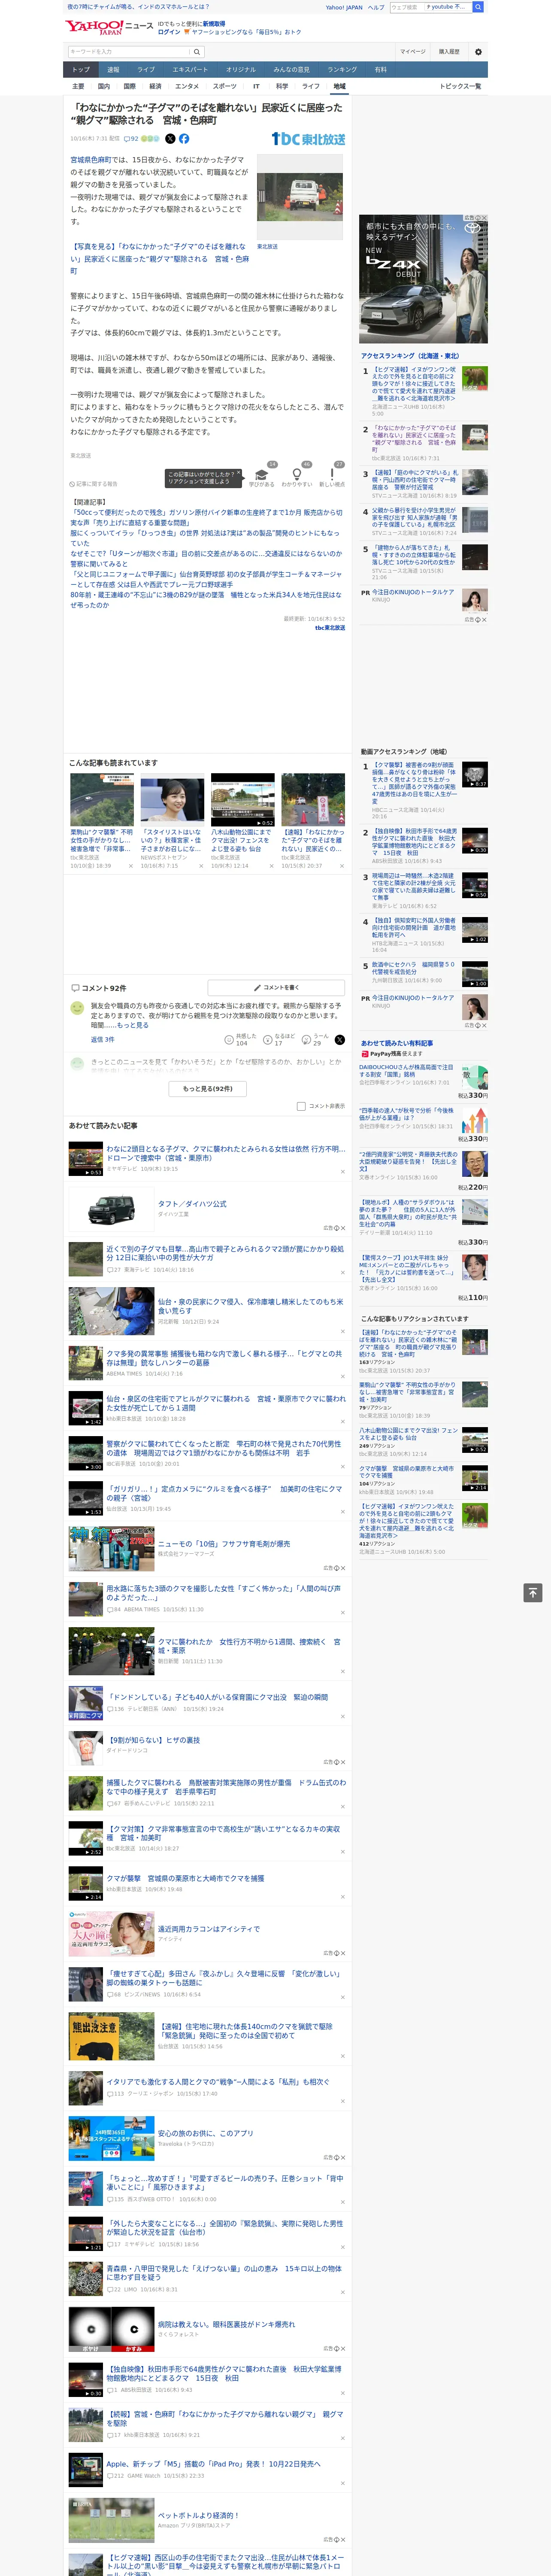
Task: Share article on X icon under headline
Action: [170, 139]
